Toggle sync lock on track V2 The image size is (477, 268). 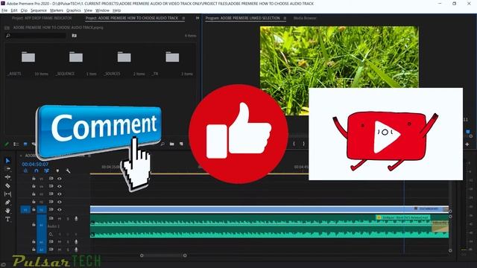point(51,202)
